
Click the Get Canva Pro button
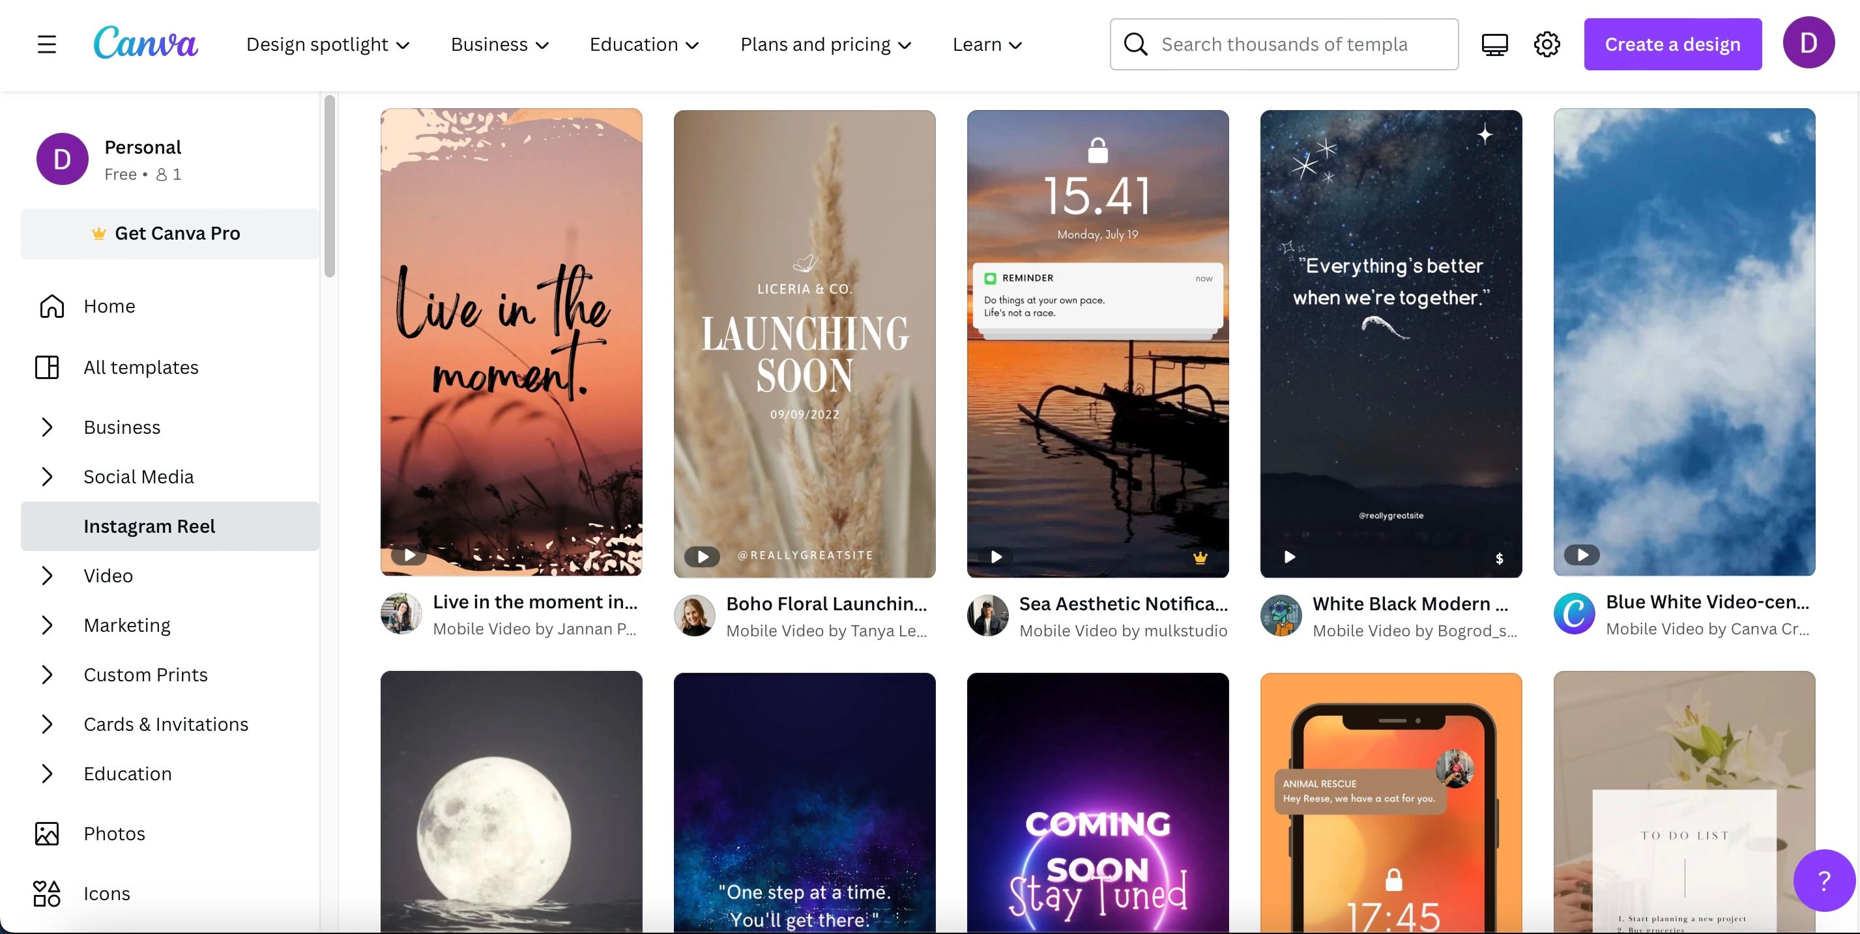coord(169,233)
